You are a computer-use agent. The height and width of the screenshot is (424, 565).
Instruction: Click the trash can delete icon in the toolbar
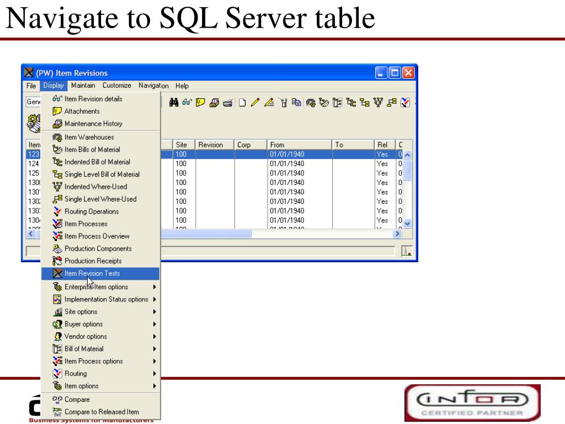click(x=284, y=103)
